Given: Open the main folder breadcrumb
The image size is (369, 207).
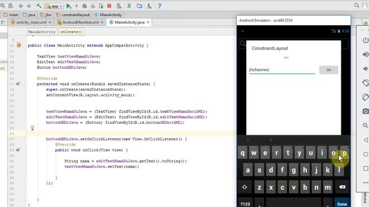Looking at the screenshot, I should [11, 15].
